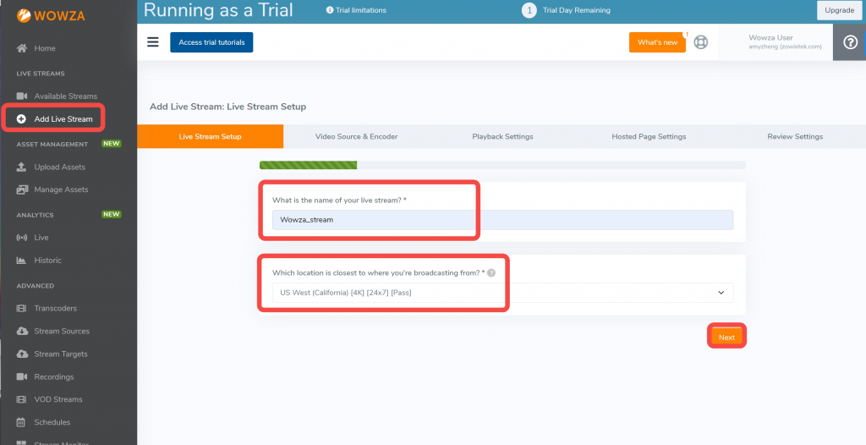Click the Add Live Stream plus icon
Viewport: 866px width, 445px height.
21,118
